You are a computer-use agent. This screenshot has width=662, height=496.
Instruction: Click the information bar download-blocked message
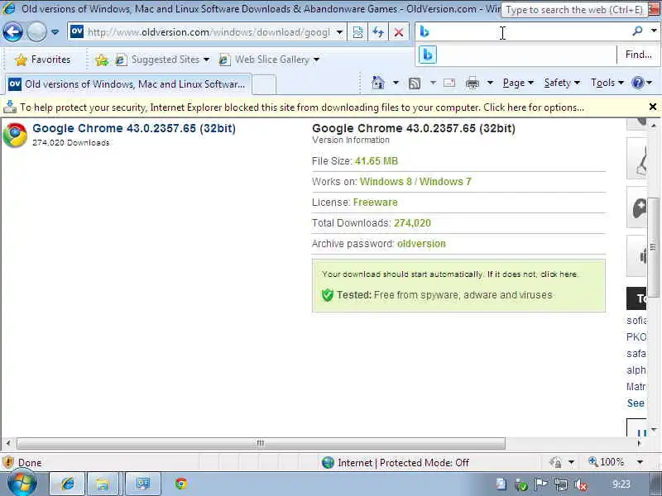302,107
